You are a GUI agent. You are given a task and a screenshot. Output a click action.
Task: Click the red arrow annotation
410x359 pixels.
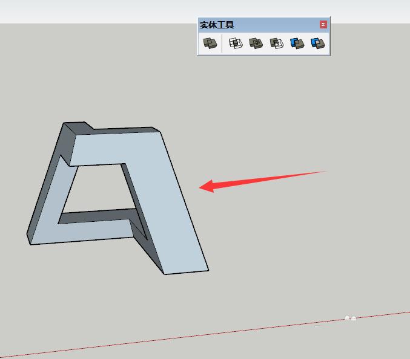[x=260, y=179]
